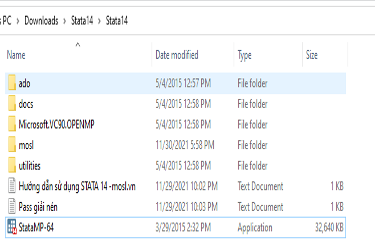Click the date 5/4/2015 12:57 PM of ado
375x251 pixels.
[x=183, y=83]
